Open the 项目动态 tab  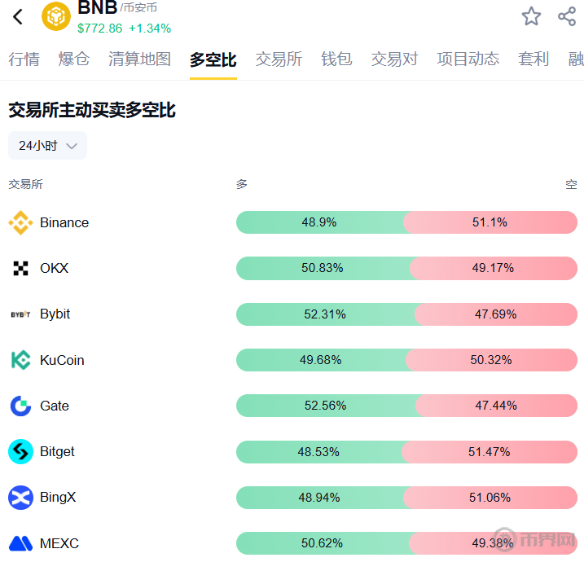pos(468,59)
